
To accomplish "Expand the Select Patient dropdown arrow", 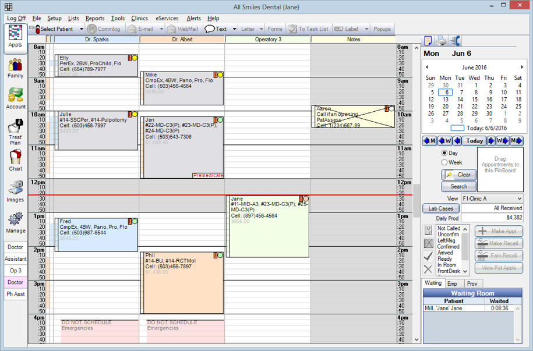I will click(81, 29).
